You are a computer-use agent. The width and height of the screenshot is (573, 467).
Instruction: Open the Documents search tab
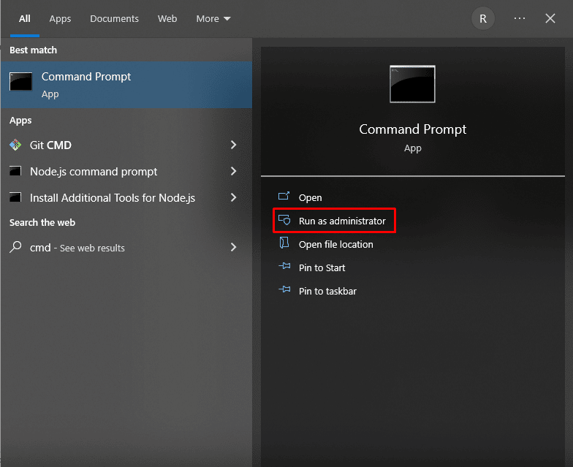[114, 19]
